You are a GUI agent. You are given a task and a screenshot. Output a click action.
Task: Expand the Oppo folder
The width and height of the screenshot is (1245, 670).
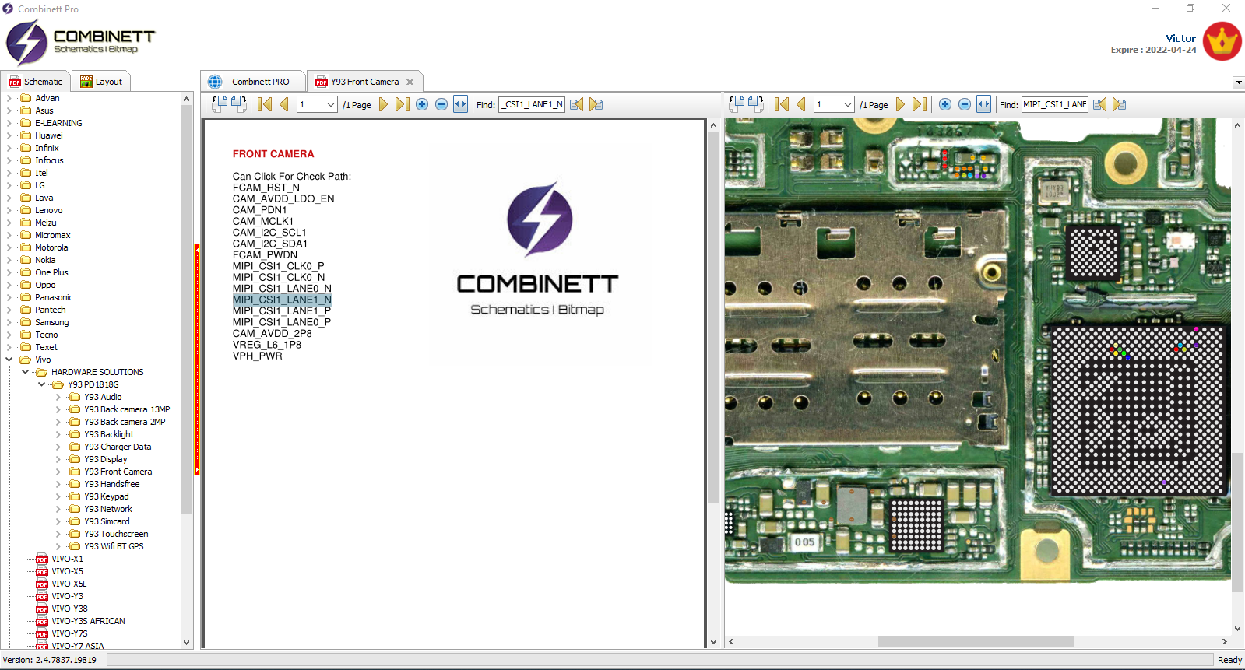click(x=9, y=285)
